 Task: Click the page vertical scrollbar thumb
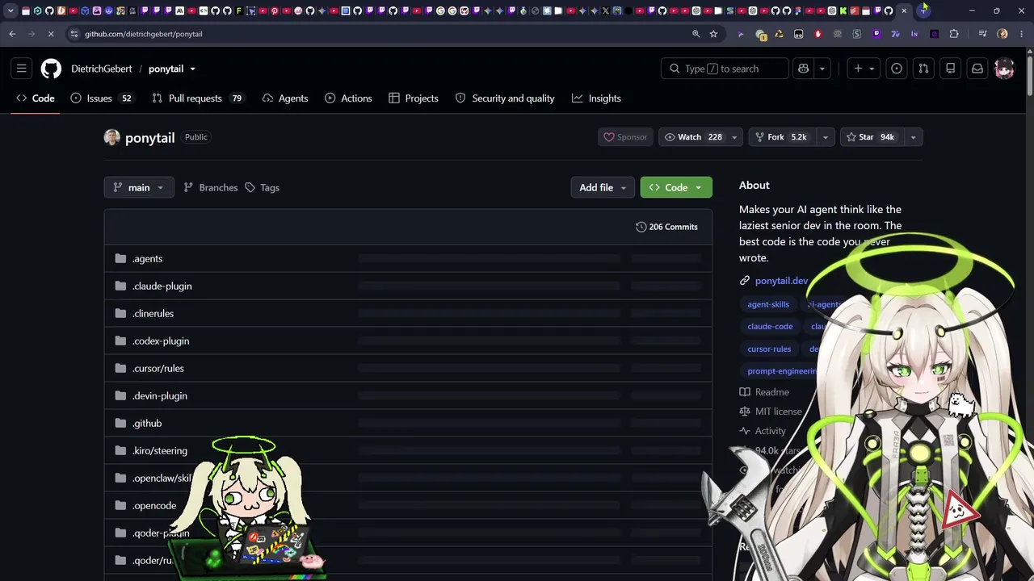tap(1029, 77)
